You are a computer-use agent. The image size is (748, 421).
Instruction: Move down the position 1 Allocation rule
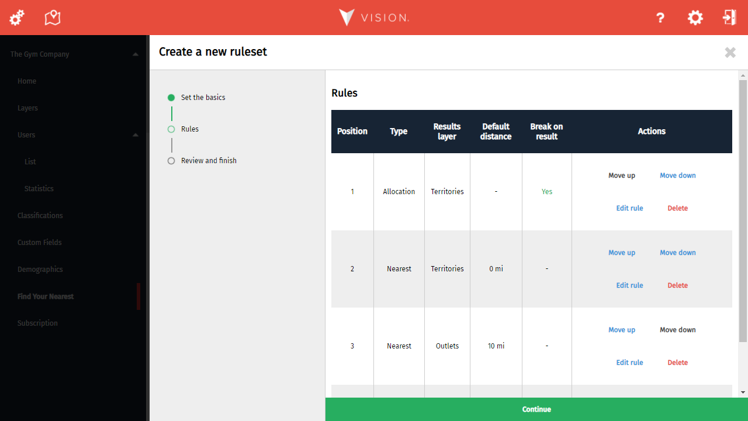[677, 175]
